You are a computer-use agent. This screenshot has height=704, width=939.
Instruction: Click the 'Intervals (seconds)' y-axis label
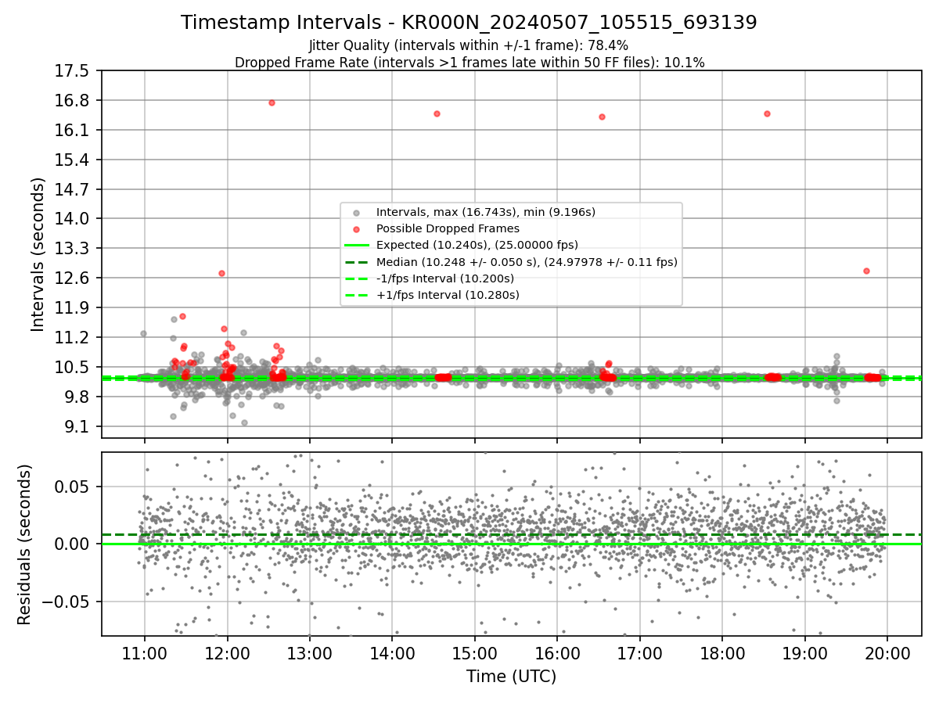point(38,254)
